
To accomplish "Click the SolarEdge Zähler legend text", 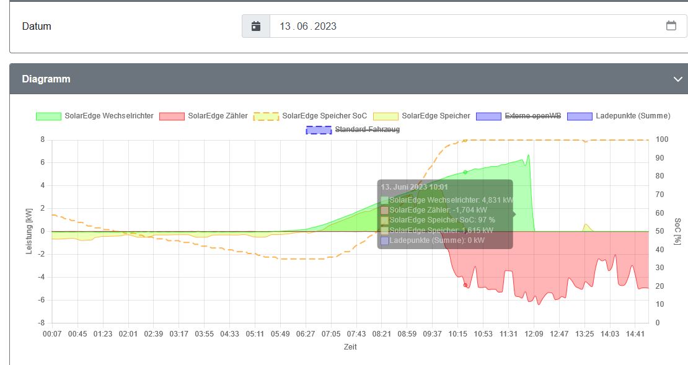I will pos(218,116).
